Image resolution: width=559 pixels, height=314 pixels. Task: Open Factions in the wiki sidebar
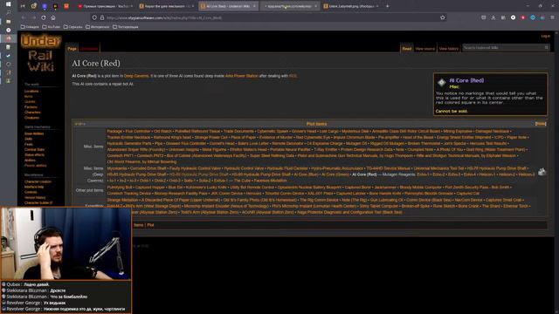tap(31, 107)
